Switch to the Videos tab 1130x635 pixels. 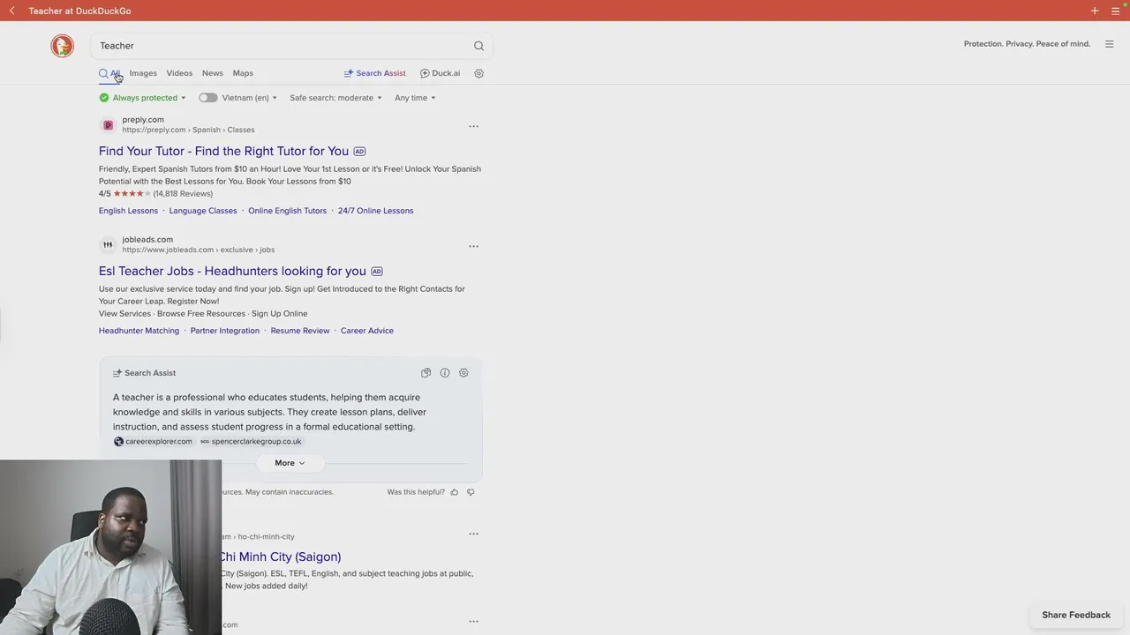click(179, 73)
